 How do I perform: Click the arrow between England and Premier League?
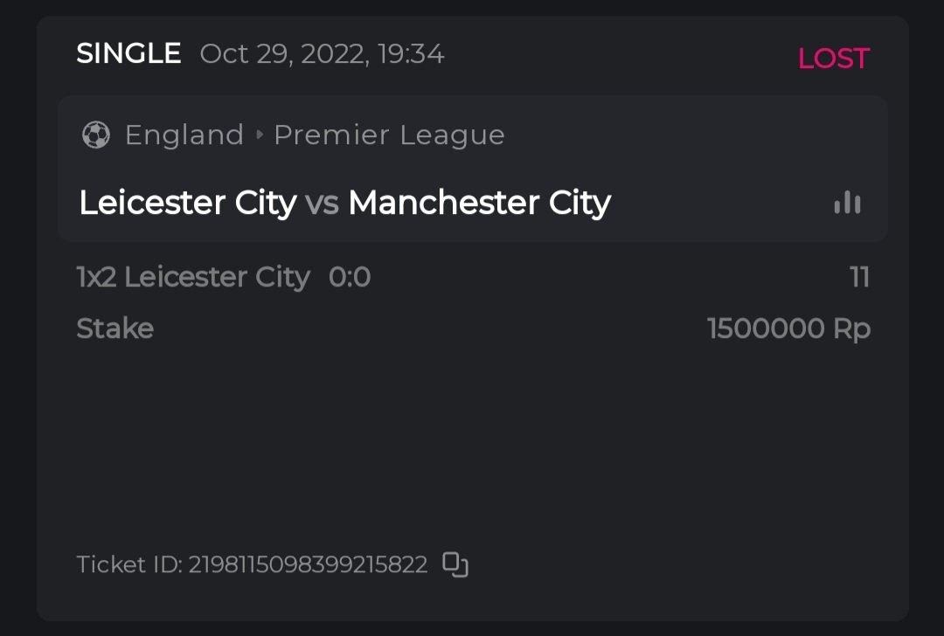coord(260,135)
